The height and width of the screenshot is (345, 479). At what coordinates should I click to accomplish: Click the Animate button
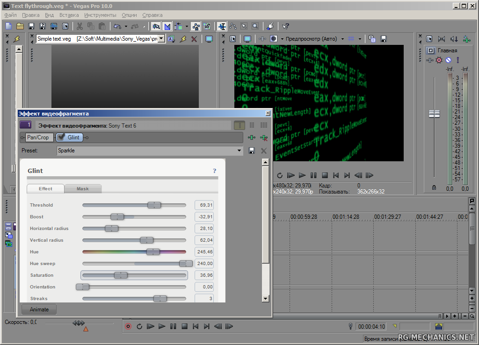(x=38, y=309)
